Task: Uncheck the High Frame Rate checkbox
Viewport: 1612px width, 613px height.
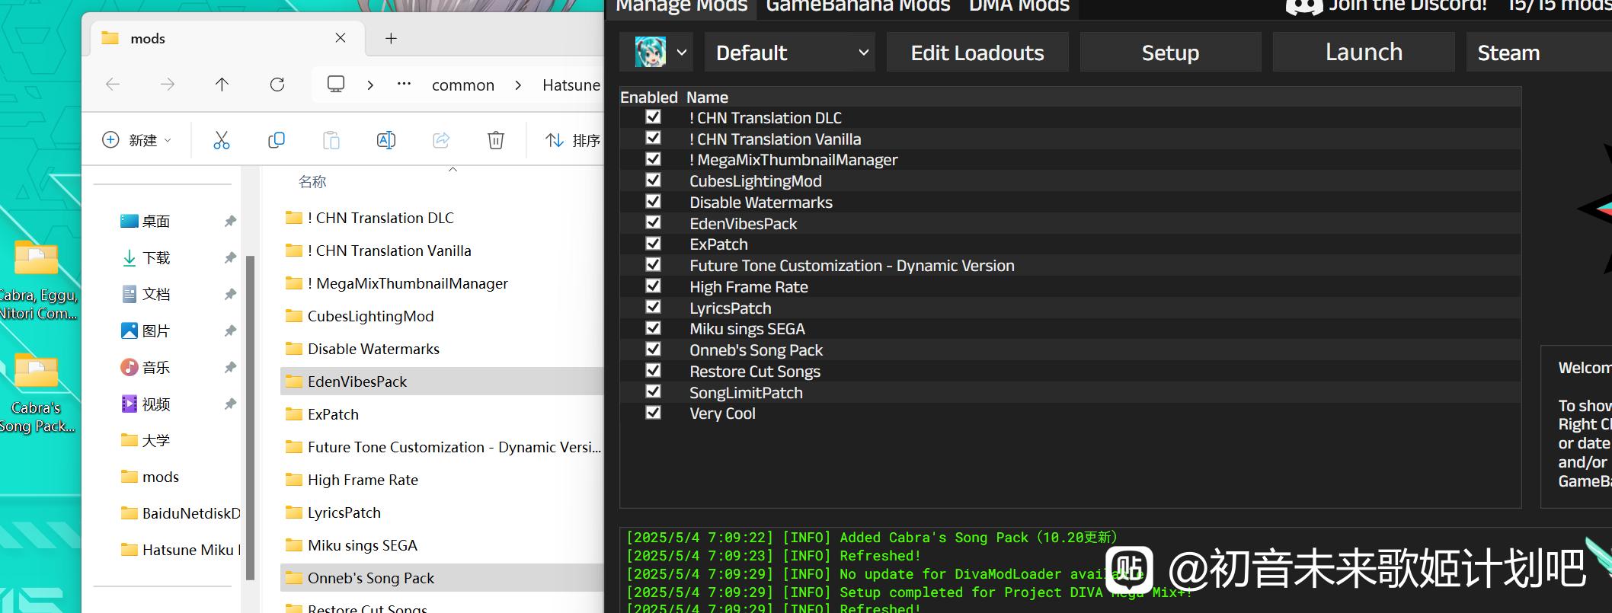Action: (653, 286)
